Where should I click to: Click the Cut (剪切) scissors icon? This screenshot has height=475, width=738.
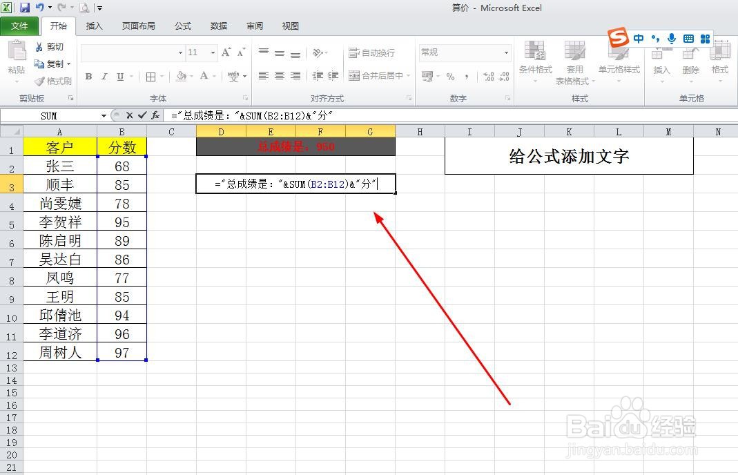(x=39, y=47)
